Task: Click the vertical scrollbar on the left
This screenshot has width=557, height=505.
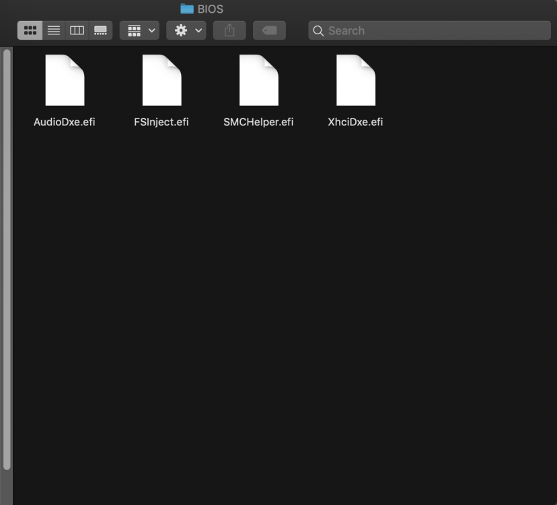Action: (x=7, y=260)
